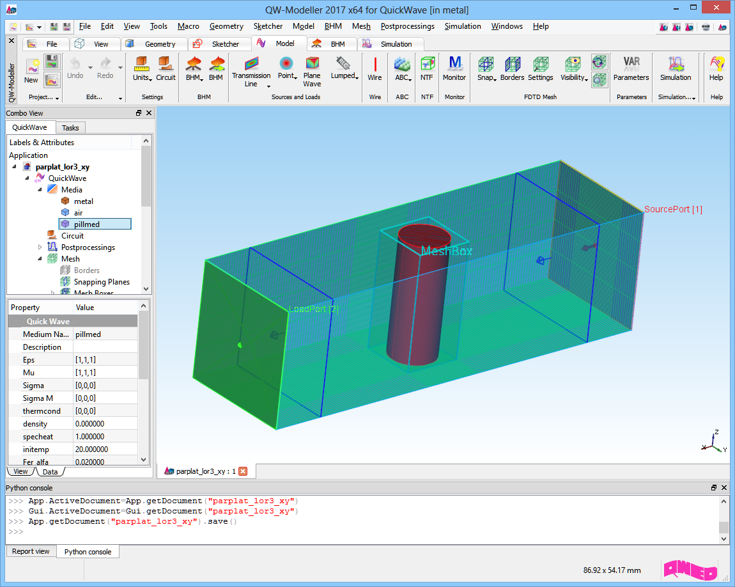Viewport: 735px width, 587px height.
Task: Collapse the parplat_lor3_xy tree node
Action: [x=14, y=166]
